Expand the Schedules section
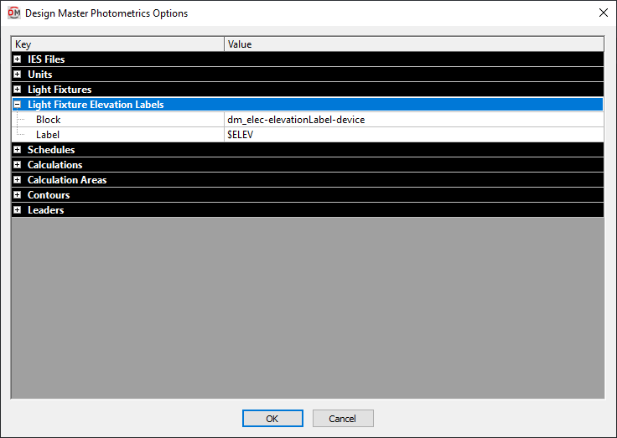 click(18, 150)
